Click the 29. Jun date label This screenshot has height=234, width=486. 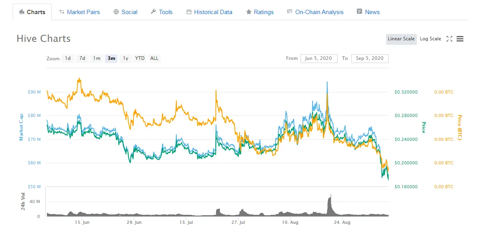point(134,222)
